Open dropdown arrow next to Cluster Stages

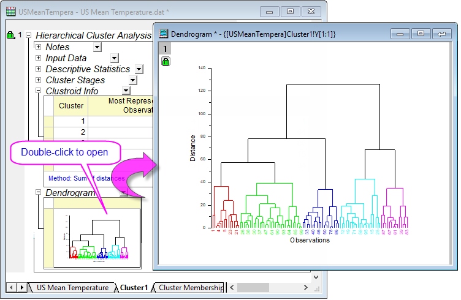point(132,80)
